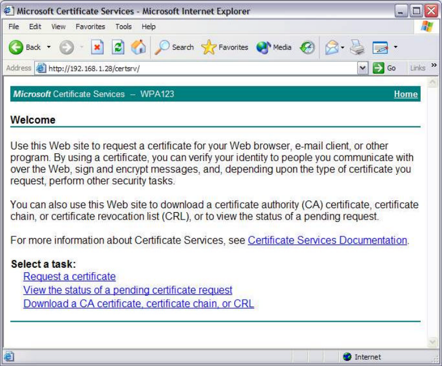Viewport: 442px width, 366px height.
Task: Click the scrollbar up arrow
Action: [x=432, y=83]
